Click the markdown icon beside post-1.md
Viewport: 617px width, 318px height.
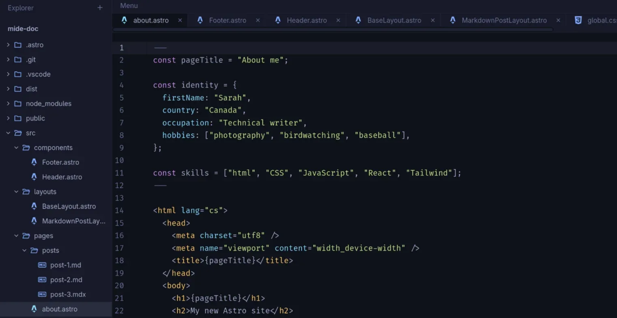point(42,265)
